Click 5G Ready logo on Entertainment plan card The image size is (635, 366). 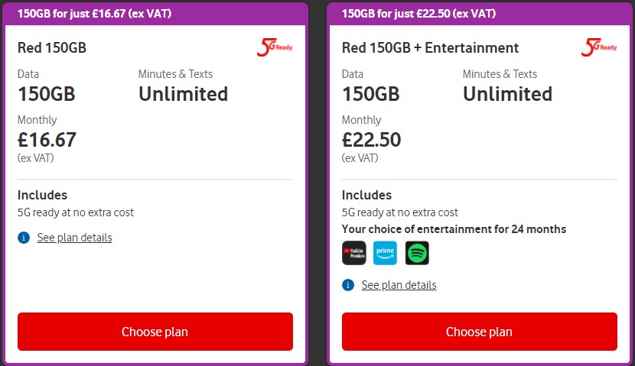pos(599,47)
